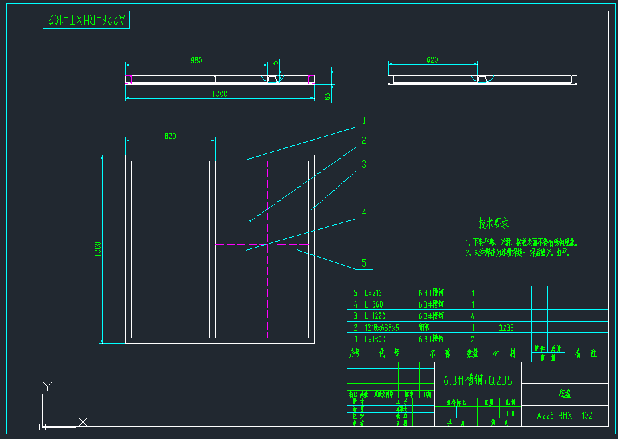The height and width of the screenshot is (439, 618).
Task: Select technical requirement line 2 text
Action: coord(517,252)
